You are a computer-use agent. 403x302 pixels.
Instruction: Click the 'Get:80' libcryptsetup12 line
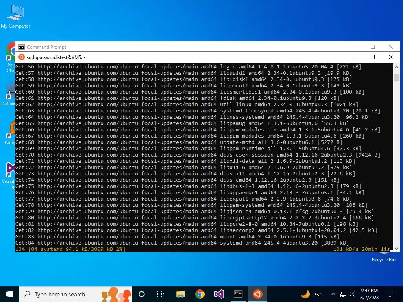pos(194,218)
